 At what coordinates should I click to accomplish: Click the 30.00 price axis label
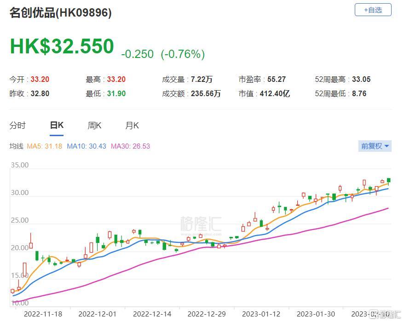coord(20,193)
